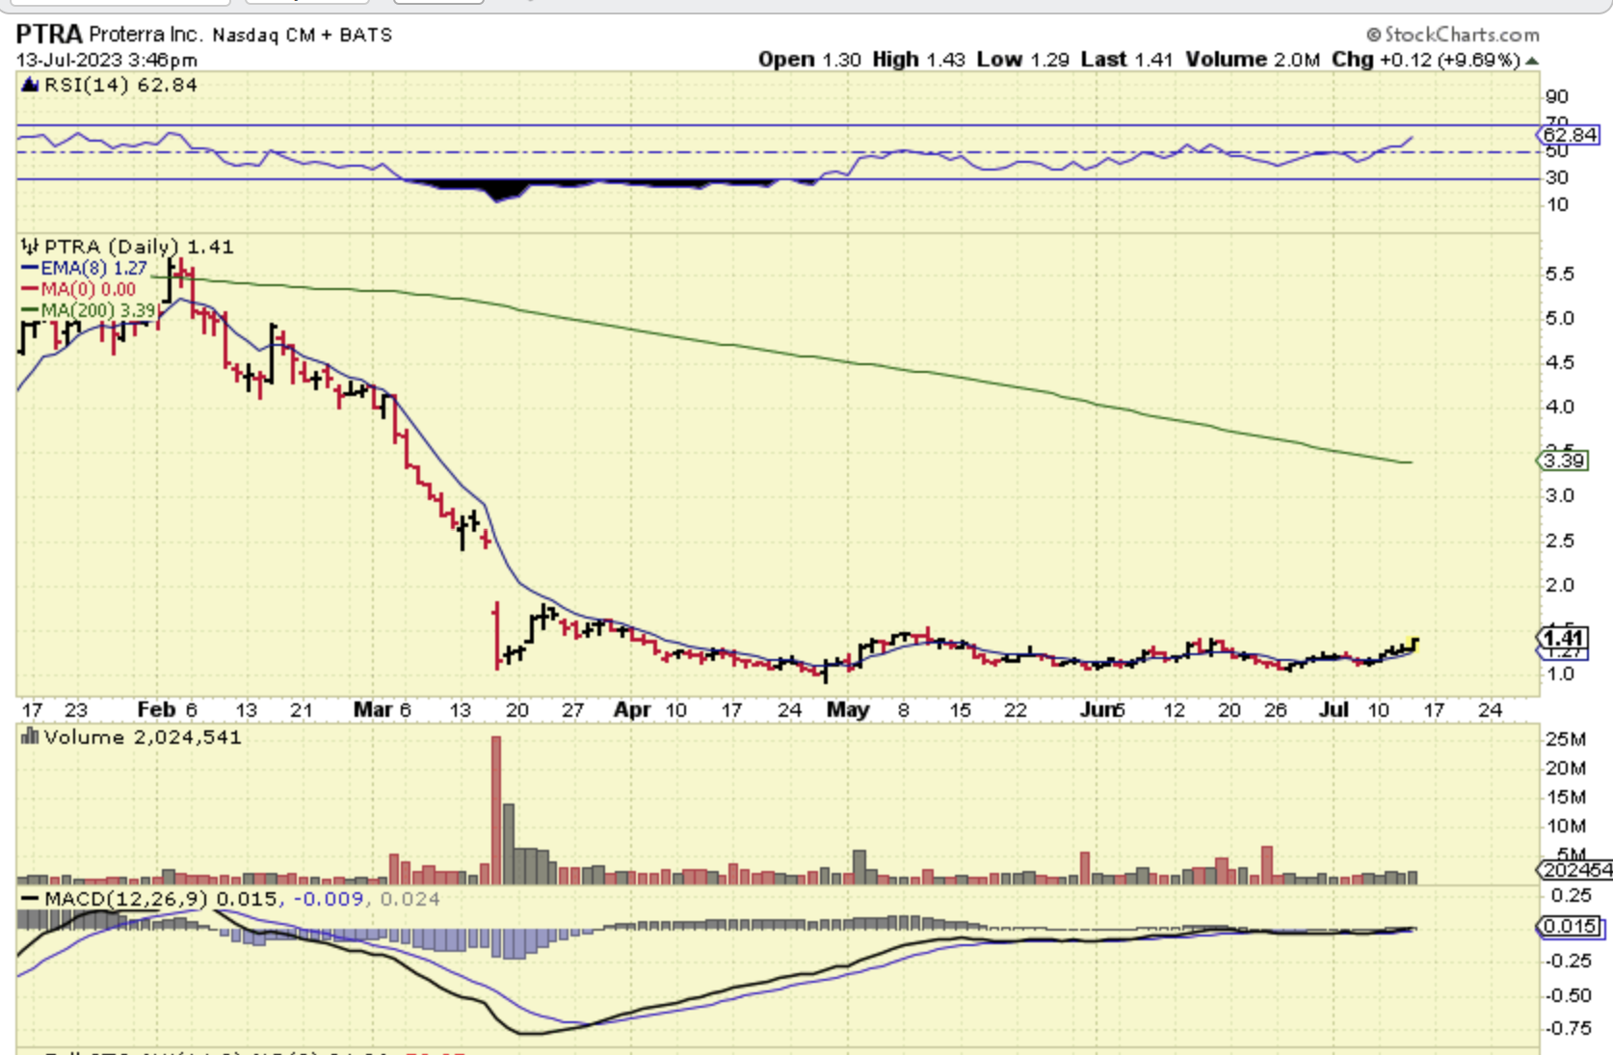This screenshot has width=1613, height=1055.
Task: Click the Low 1.29 value in header
Action: pyautogui.click(x=1022, y=60)
